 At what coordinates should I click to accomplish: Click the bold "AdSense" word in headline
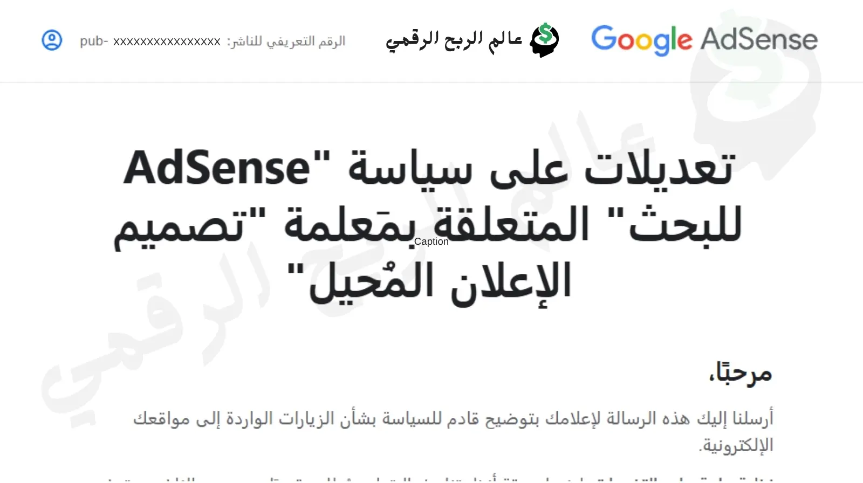(x=217, y=169)
